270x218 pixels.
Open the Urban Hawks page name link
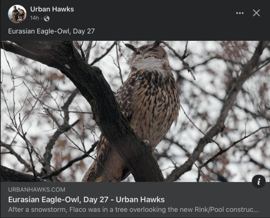pyautogui.click(x=52, y=9)
